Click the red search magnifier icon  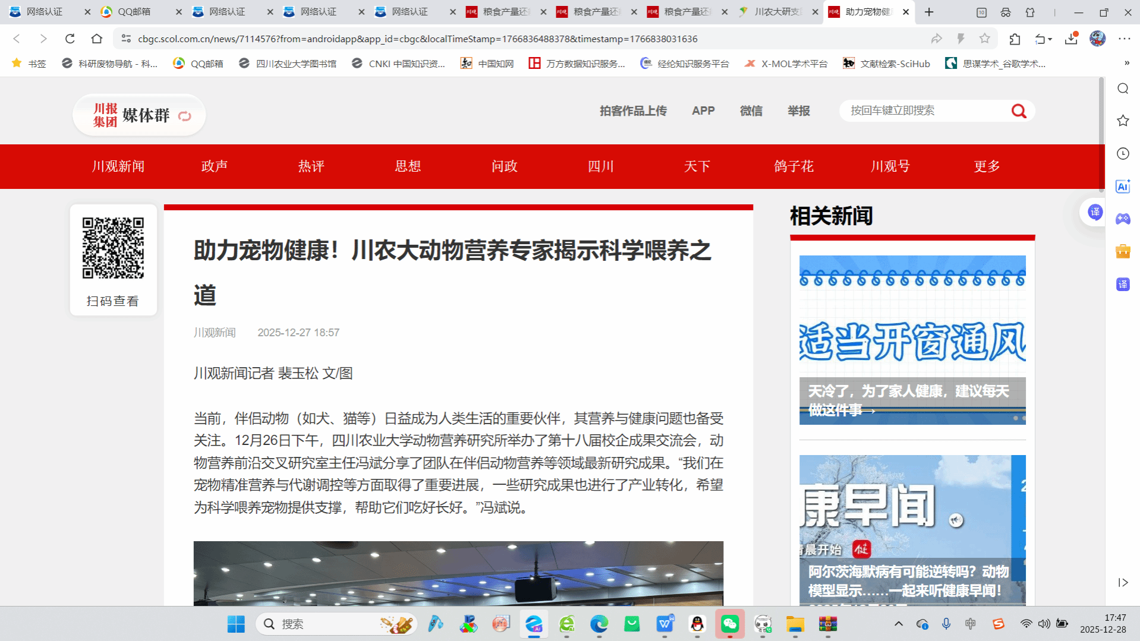(x=1019, y=111)
